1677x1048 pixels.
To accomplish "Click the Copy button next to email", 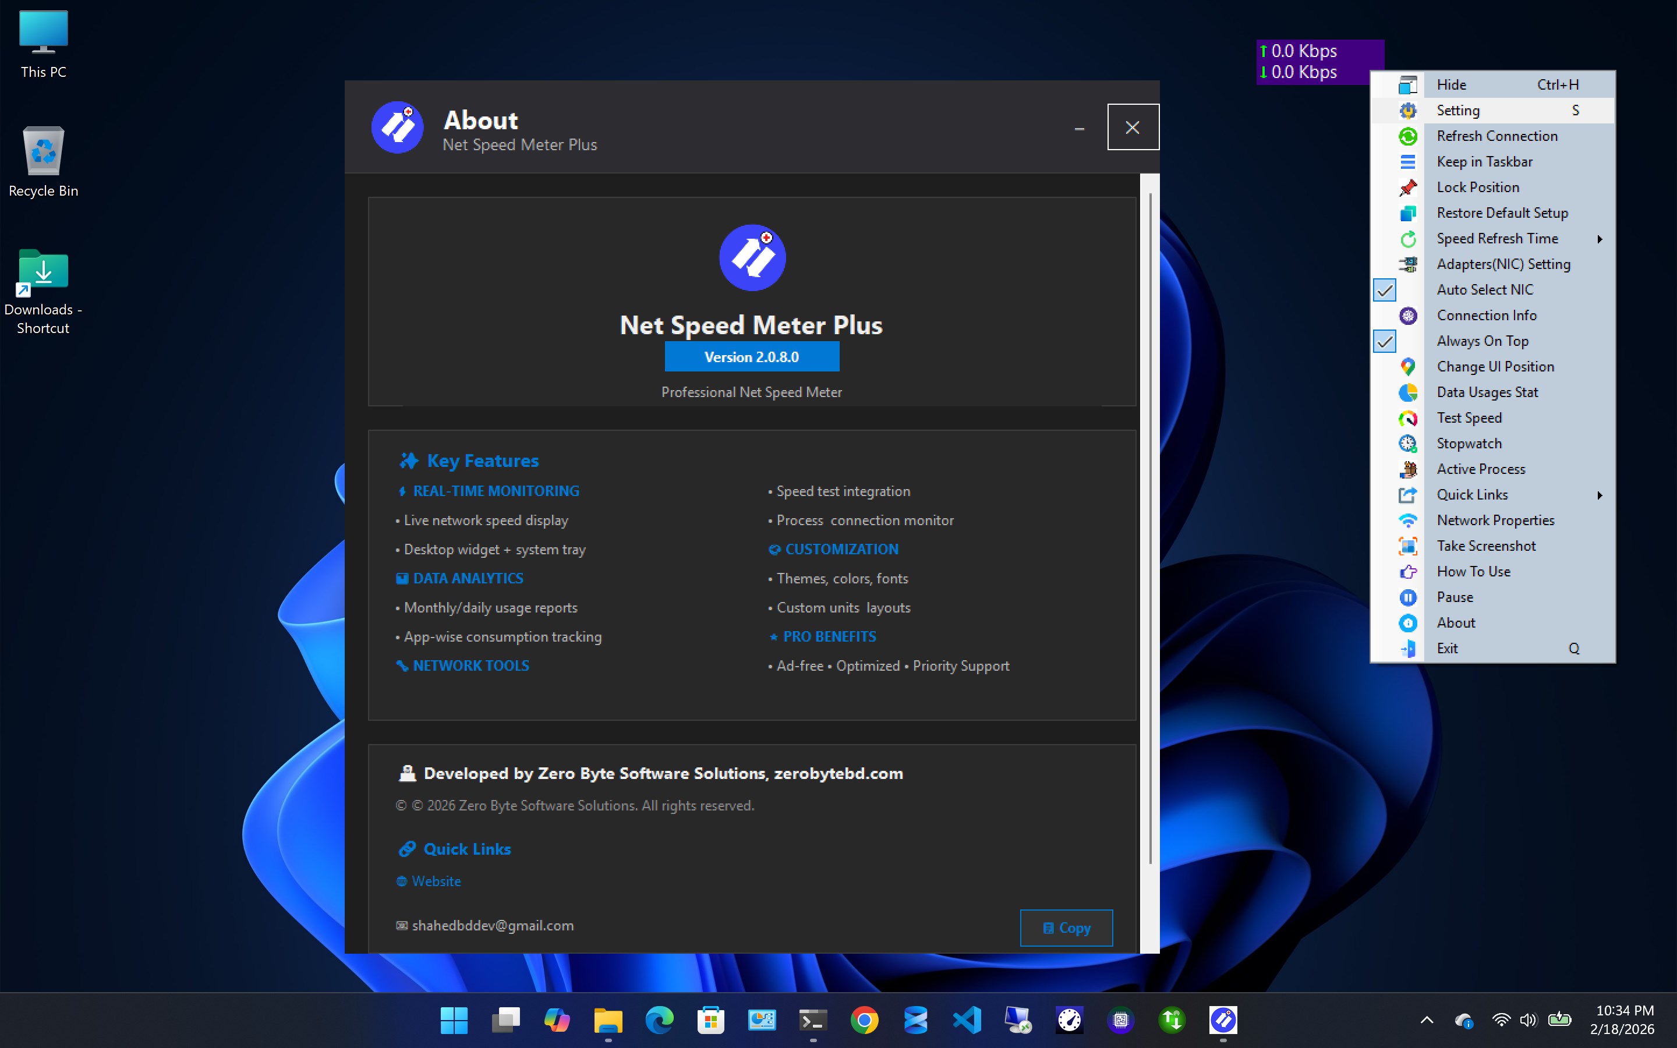I will (1066, 928).
